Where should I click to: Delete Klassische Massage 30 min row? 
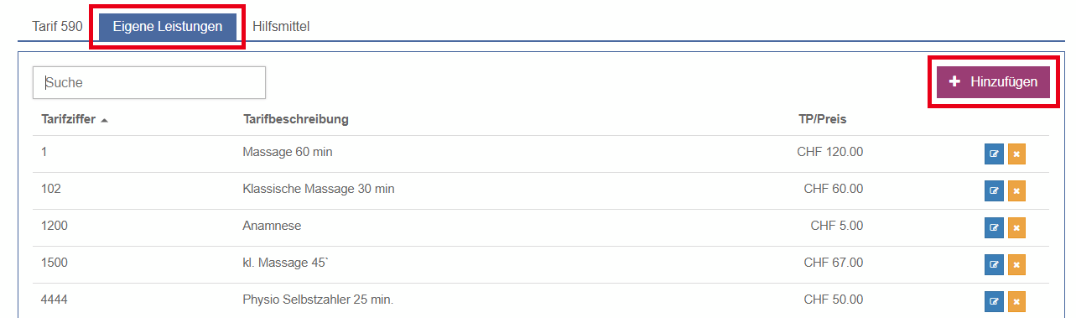coord(1016,191)
